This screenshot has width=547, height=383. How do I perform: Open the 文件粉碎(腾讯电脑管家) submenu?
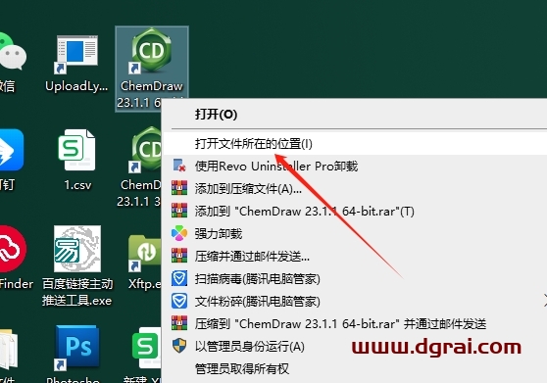pos(355,302)
